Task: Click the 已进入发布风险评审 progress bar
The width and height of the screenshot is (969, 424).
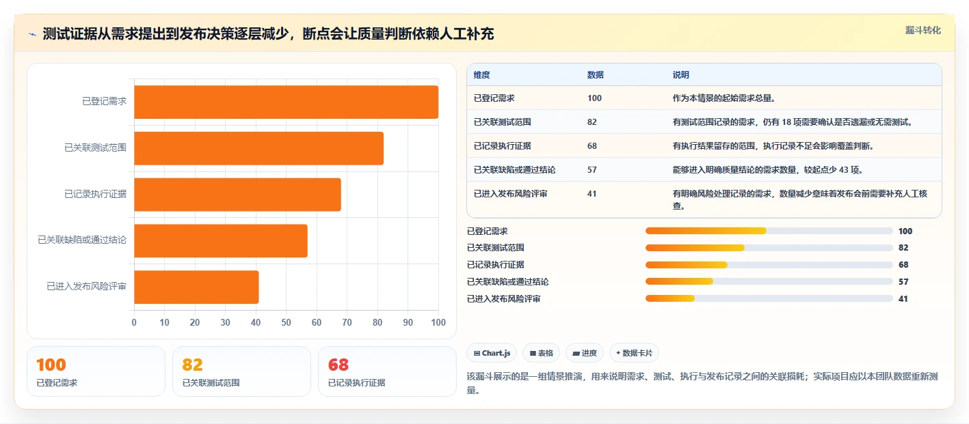Action: click(x=769, y=298)
